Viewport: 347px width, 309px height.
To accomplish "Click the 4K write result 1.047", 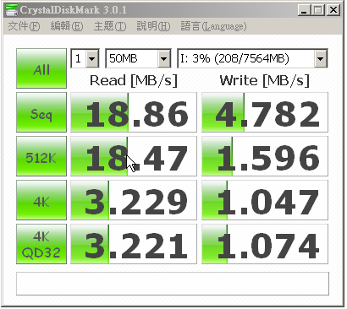I will pyautogui.click(x=265, y=200).
